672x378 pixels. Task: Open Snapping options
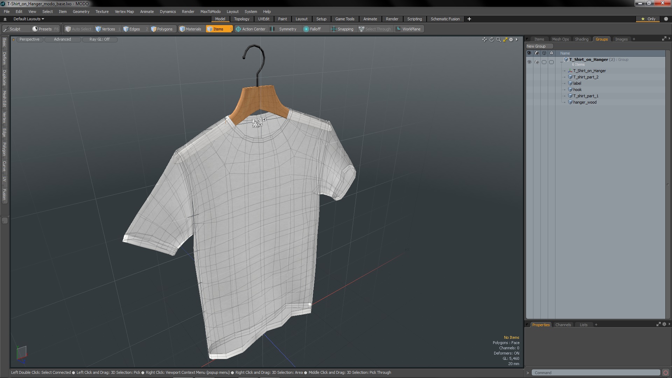(x=342, y=29)
